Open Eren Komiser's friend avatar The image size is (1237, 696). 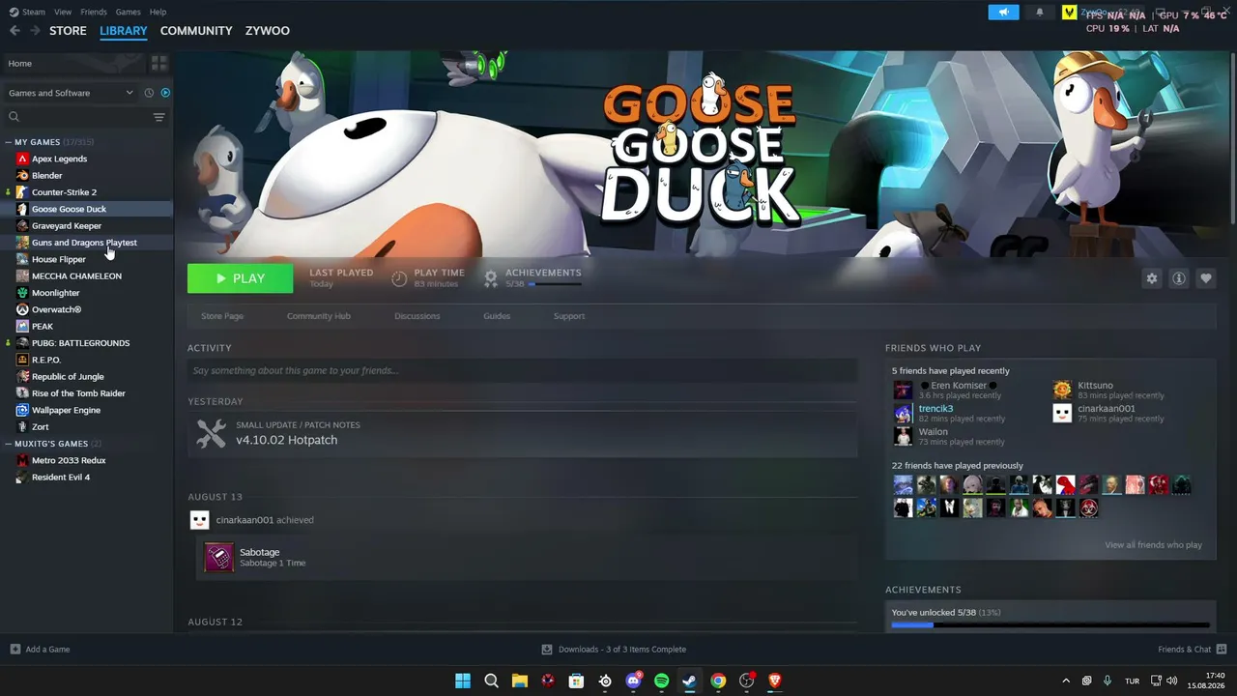tap(903, 390)
